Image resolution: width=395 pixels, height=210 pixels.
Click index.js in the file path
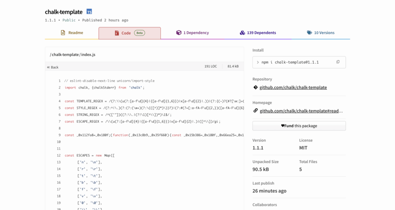click(x=88, y=55)
